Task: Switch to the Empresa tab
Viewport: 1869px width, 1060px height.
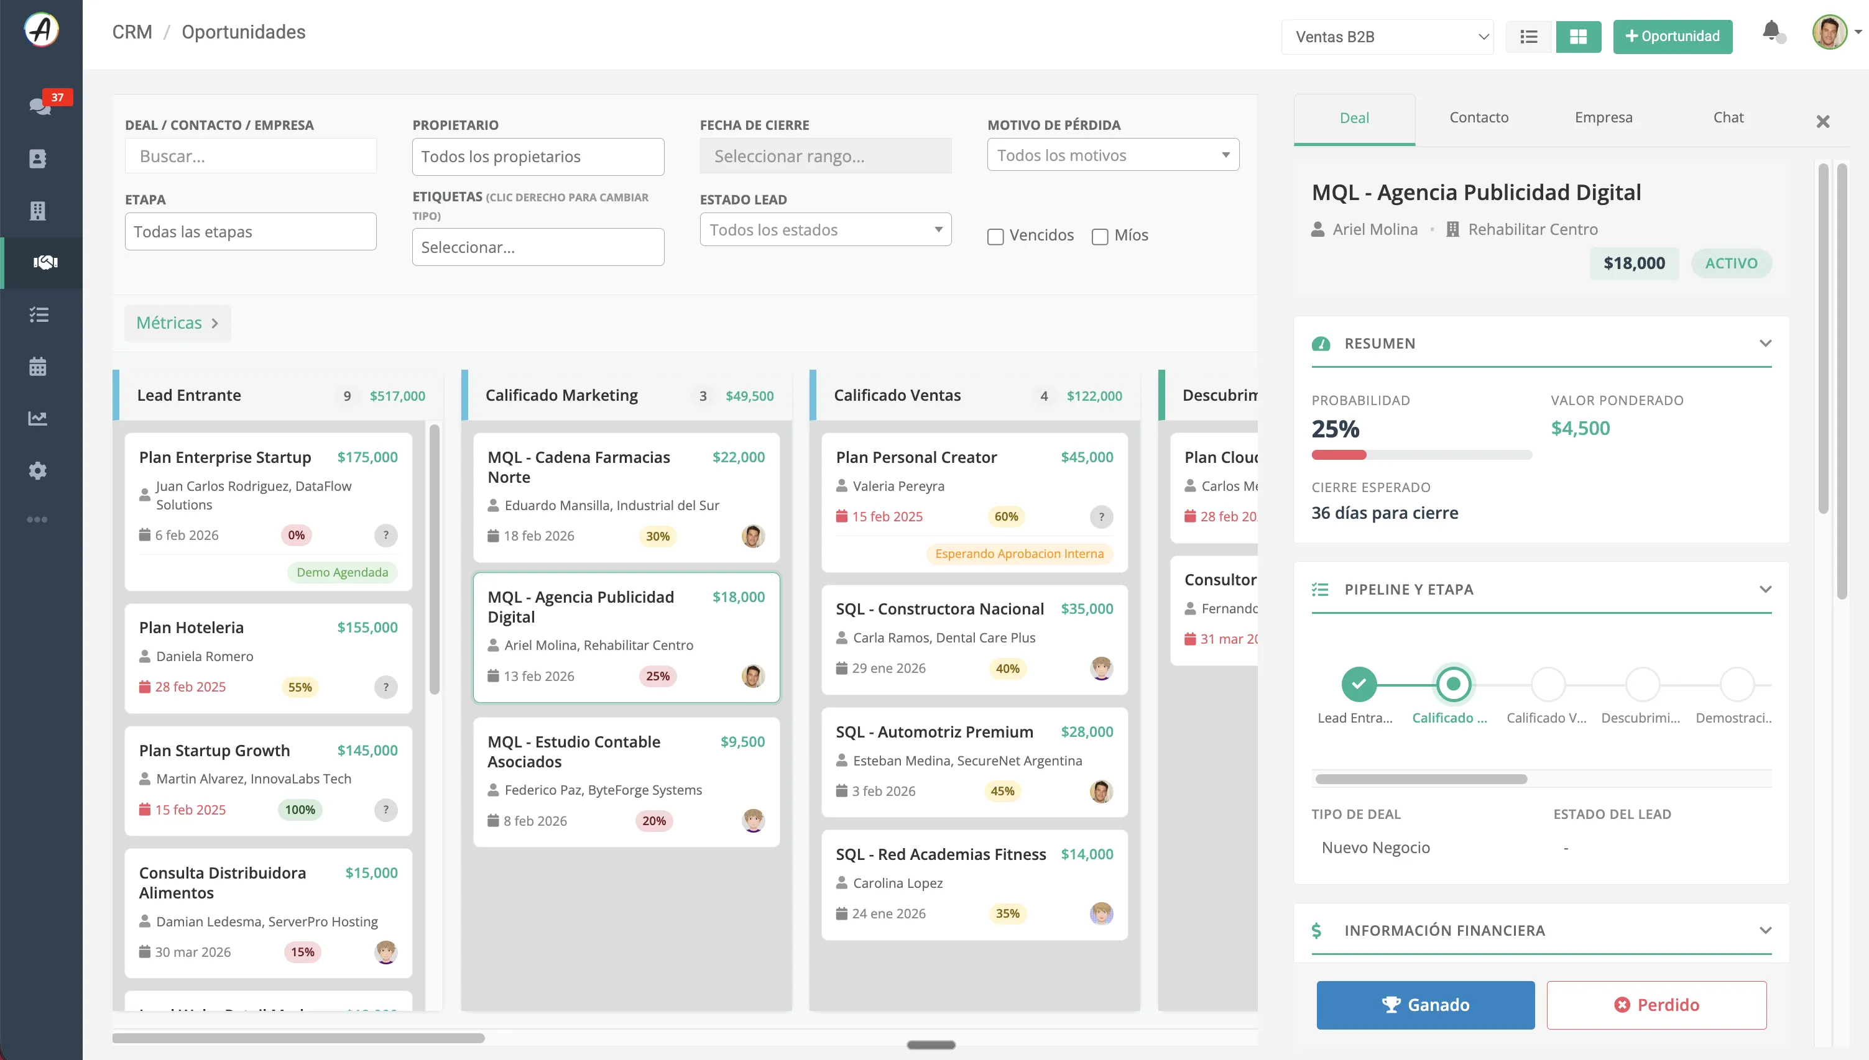Action: tap(1603, 117)
